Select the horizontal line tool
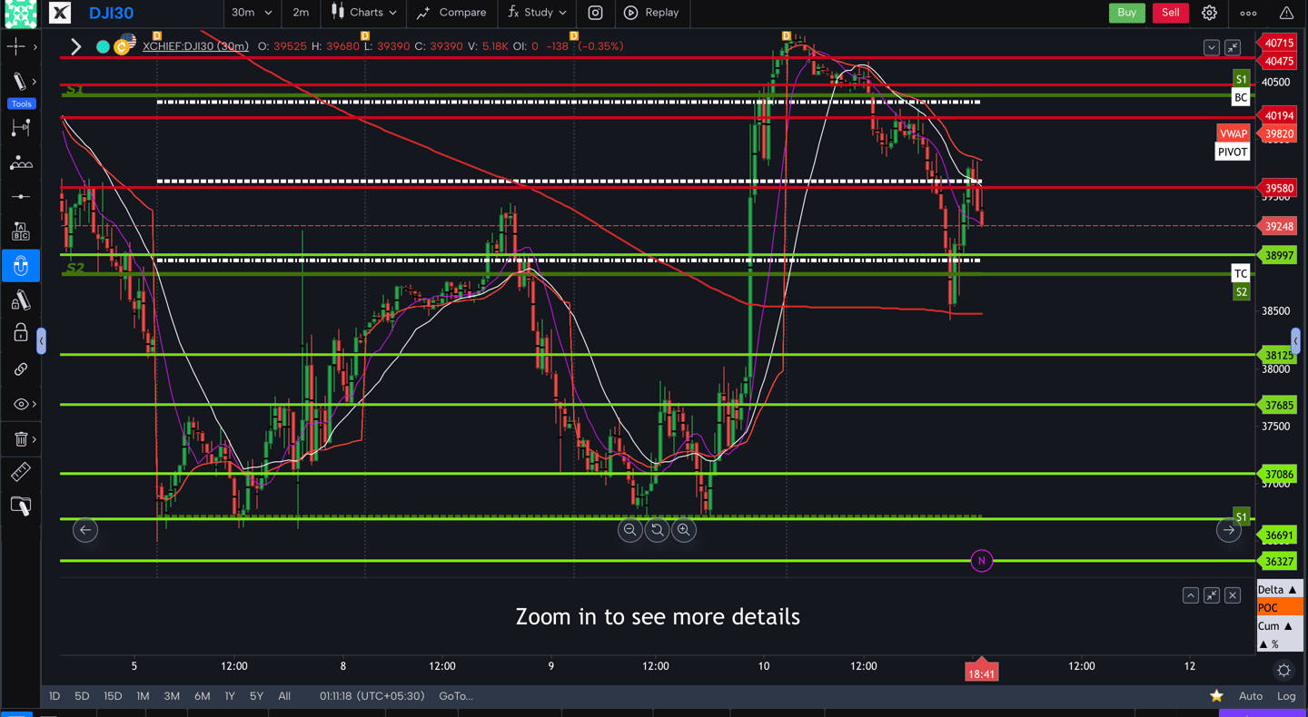This screenshot has width=1308, height=717. (20, 197)
